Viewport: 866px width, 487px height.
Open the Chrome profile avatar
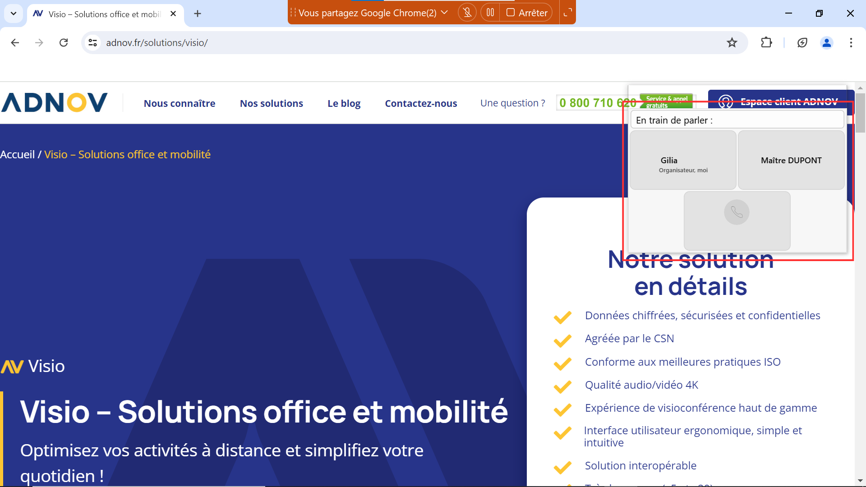point(827,42)
